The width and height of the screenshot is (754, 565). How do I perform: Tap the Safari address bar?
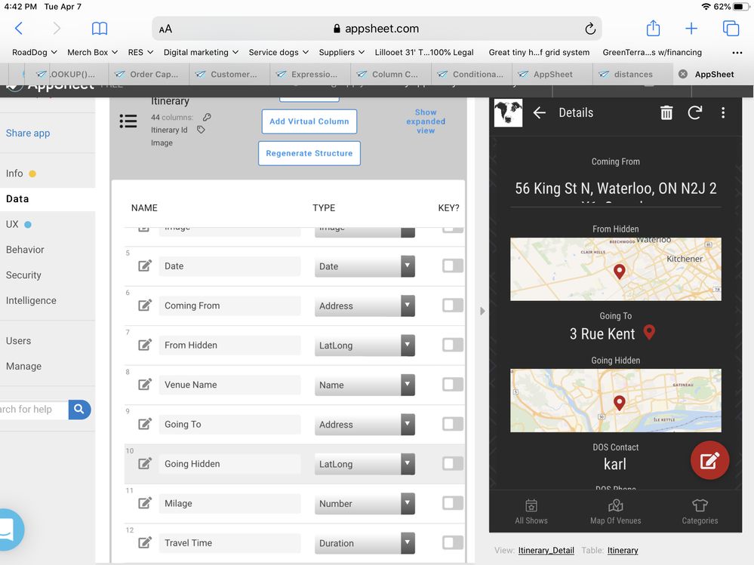[x=377, y=29]
